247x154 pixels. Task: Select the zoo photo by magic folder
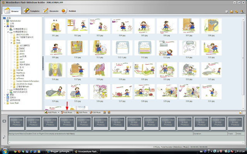tap(24, 84)
